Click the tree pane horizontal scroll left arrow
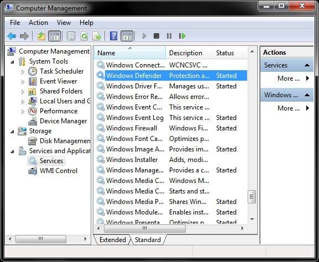Image resolution: width=319 pixels, height=262 pixels. [x=10, y=239]
